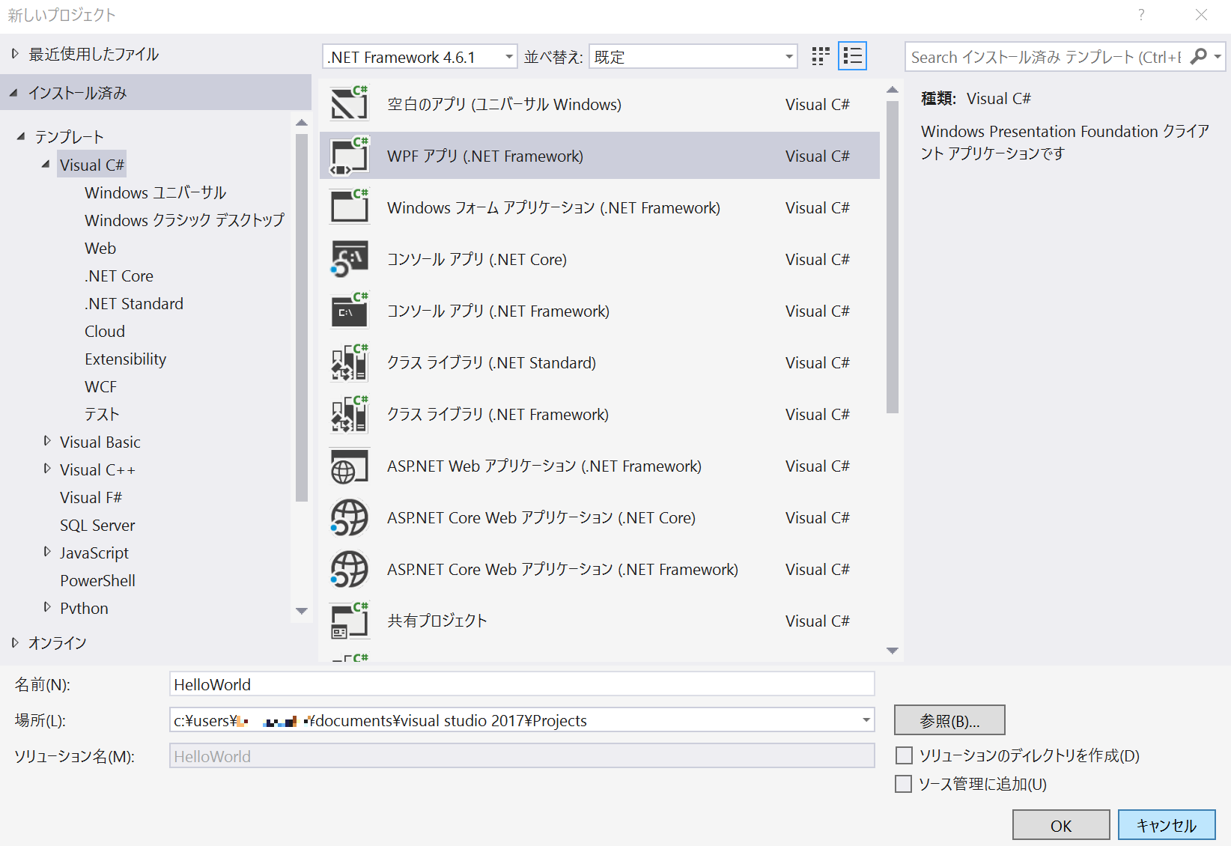This screenshot has height=846, width=1231.
Task: Click the Console App (.NET Framework) icon
Action: (x=350, y=311)
